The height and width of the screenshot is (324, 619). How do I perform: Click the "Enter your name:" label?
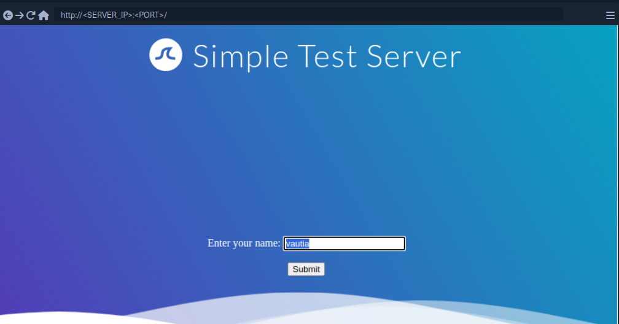[x=244, y=244]
